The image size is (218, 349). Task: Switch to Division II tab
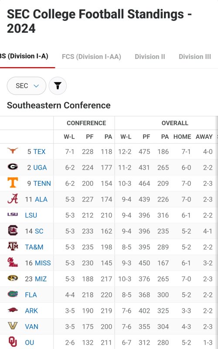150,57
